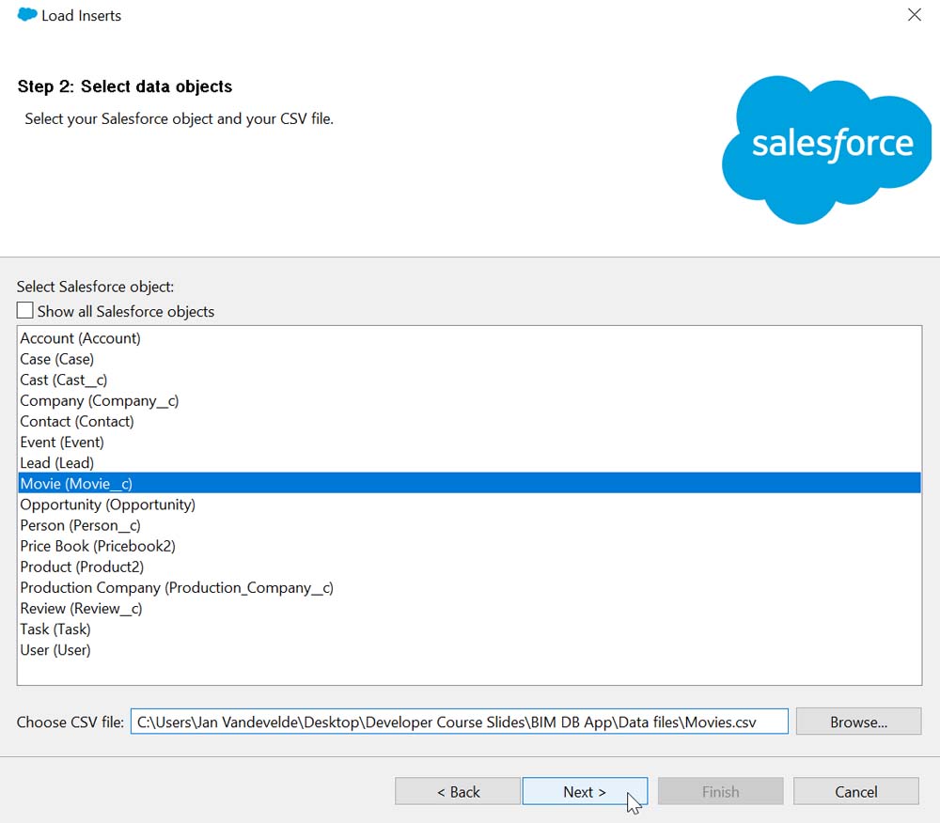Select Person (Person__c) object
Viewport: 940px width, 823px height.
(81, 525)
